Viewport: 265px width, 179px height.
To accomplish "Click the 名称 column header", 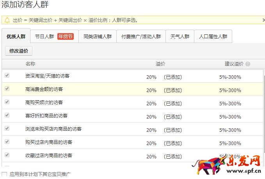I will 30,64.
